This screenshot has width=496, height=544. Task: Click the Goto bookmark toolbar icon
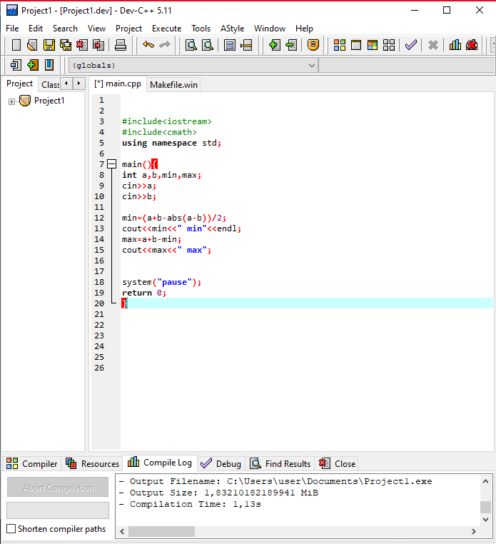(x=49, y=65)
